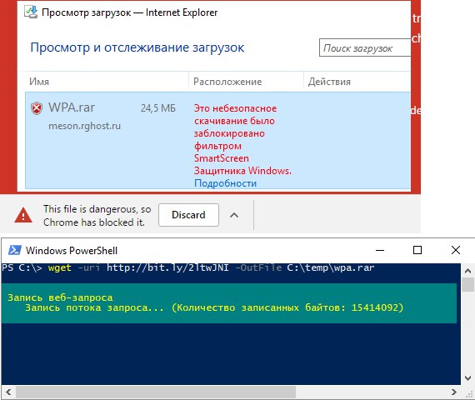Sort downloads by Имя column
The image size is (475, 400).
tap(39, 82)
